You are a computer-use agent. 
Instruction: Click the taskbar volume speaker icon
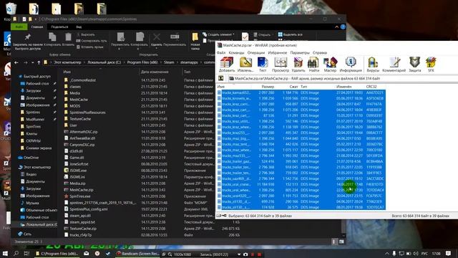[x=416, y=254]
